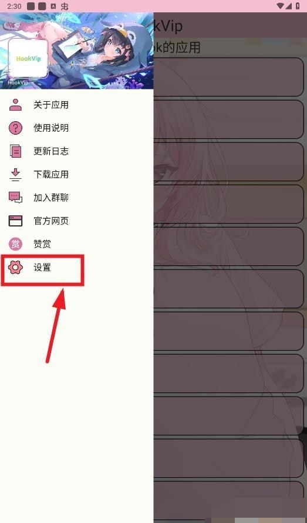Image resolution: width=307 pixels, height=523 pixels.
Task: Tap the 关于应用 person icon
Action: pyautogui.click(x=15, y=105)
